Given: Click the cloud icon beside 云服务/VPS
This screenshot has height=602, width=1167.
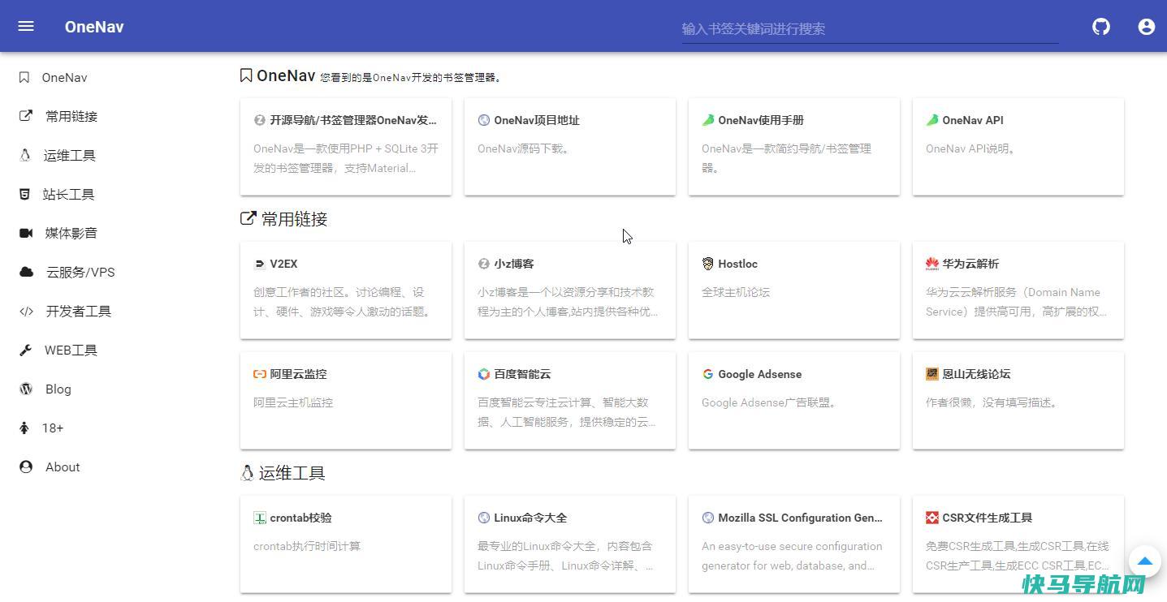Looking at the screenshot, I should tap(27, 272).
